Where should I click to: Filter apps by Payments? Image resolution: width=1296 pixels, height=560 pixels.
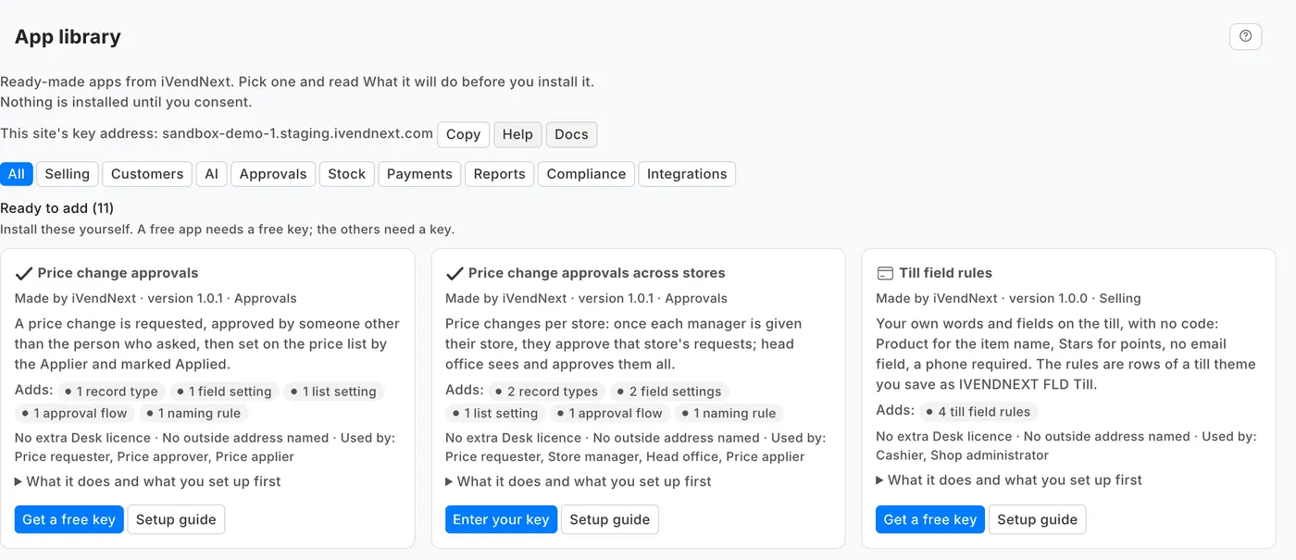419,174
